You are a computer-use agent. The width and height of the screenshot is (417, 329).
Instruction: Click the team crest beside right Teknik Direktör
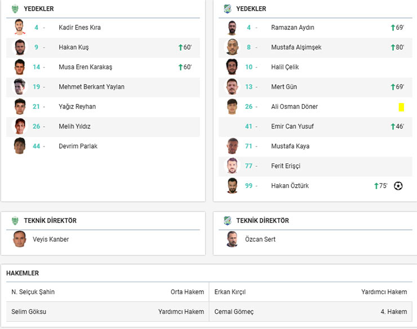point(227,220)
